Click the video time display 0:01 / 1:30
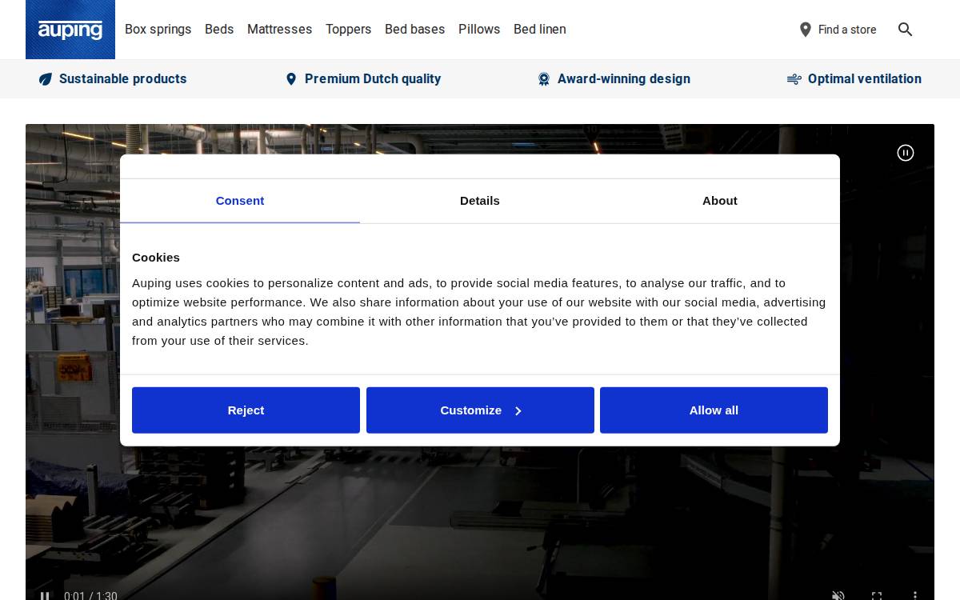 pyautogui.click(x=90, y=596)
